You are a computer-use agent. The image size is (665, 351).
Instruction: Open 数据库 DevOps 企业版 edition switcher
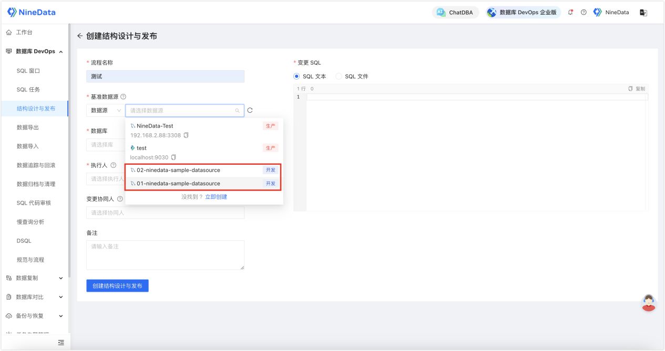click(x=523, y=12)
